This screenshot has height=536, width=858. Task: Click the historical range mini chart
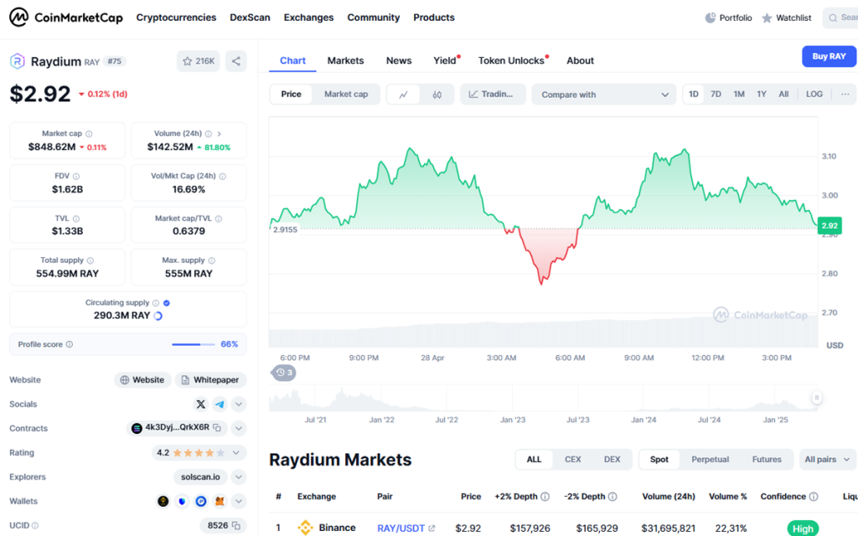(543, 398)
